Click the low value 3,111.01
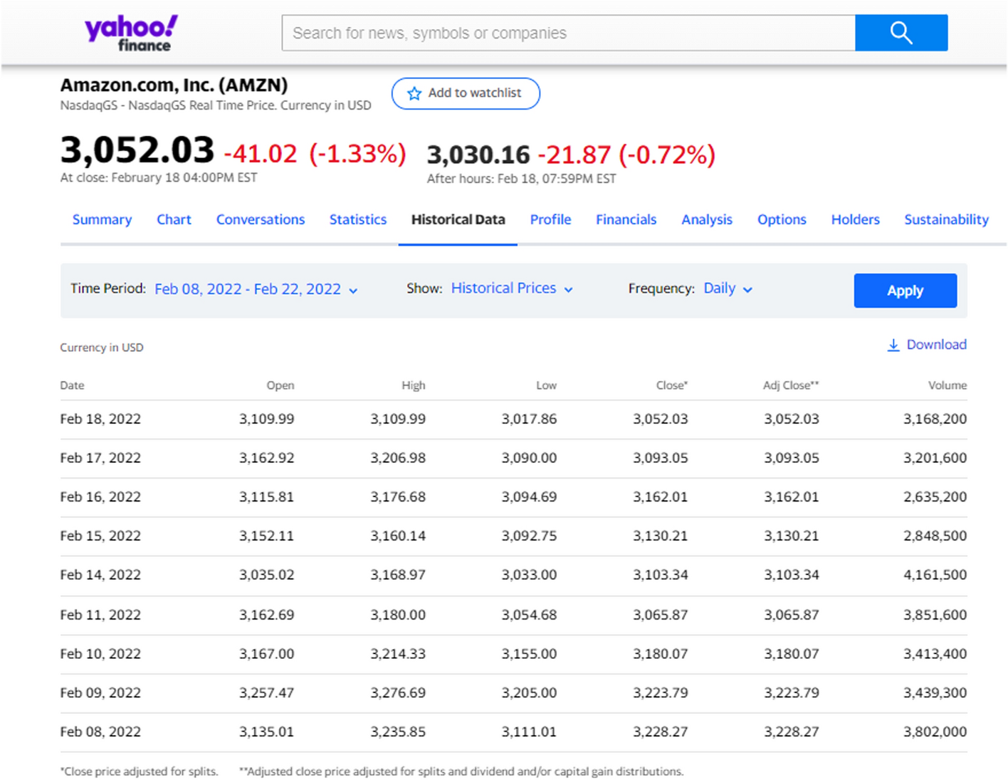This screenshot has width=1008, height=780. 529,732
